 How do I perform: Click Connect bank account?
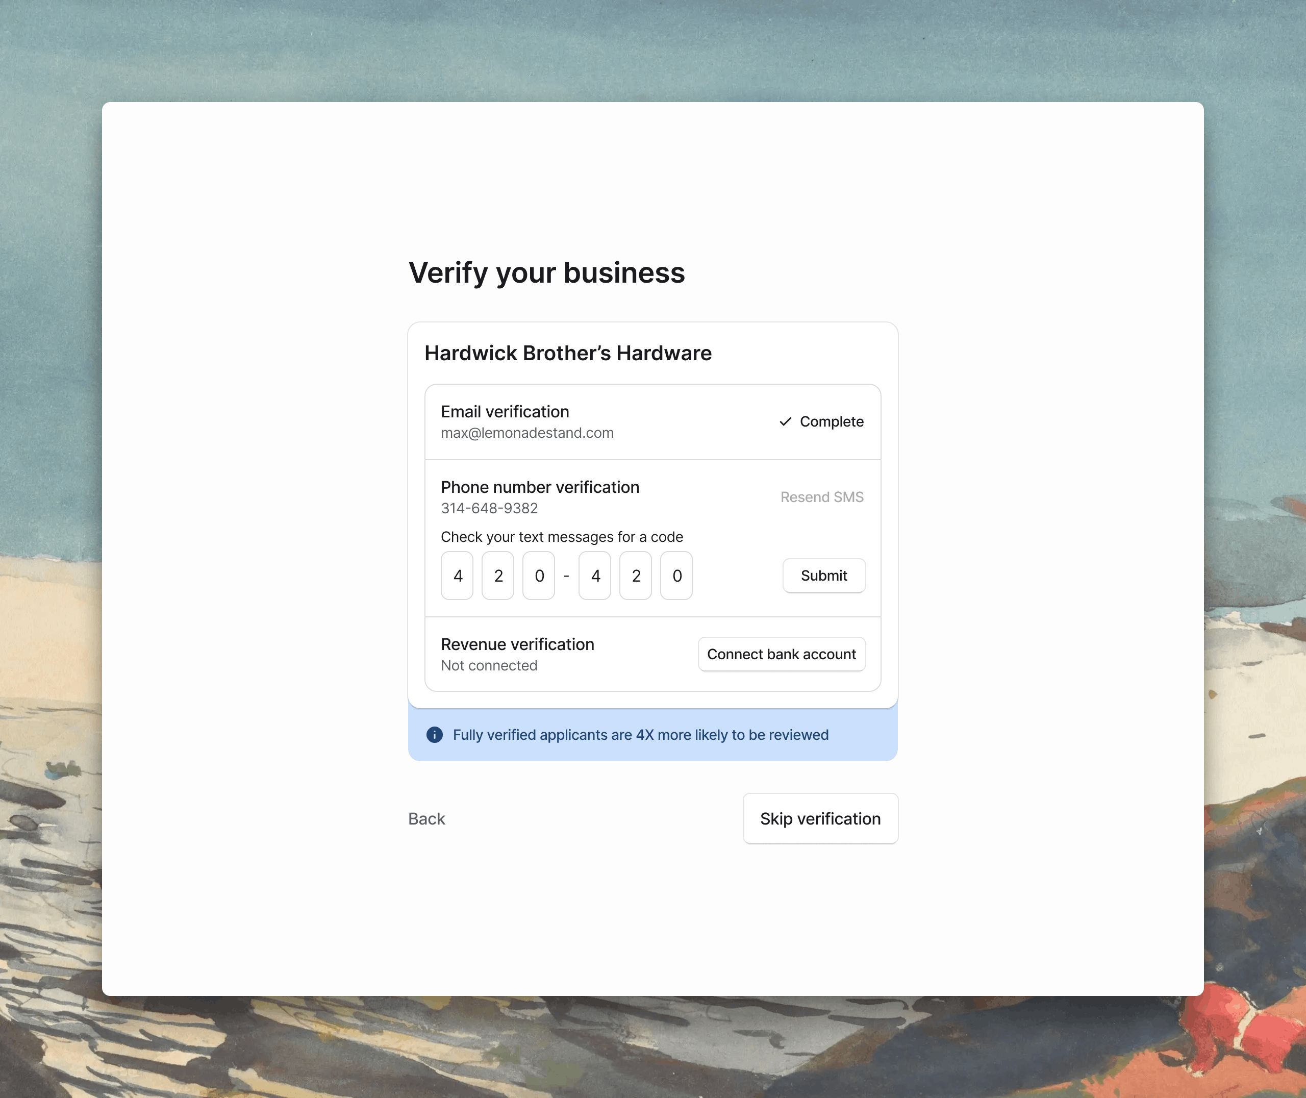782,654
